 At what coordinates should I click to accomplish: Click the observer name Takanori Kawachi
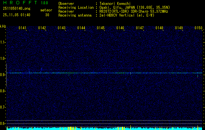(115, 4)
